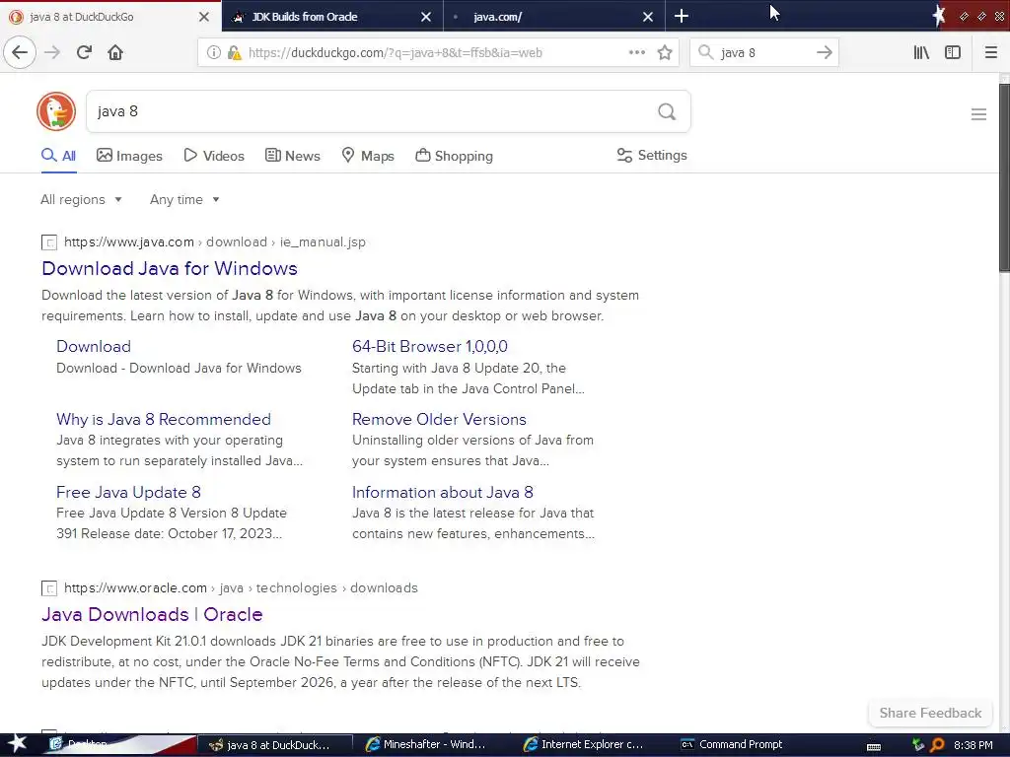The height and width of the screenshot is (757, 1010).
Task: Select the All search category
Action: point(58,156)
